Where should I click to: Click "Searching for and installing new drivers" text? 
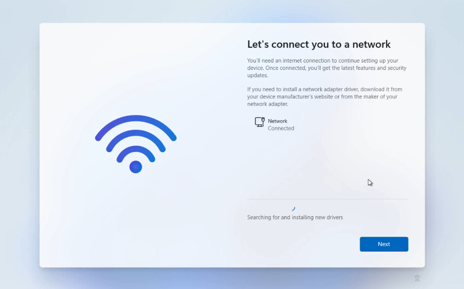[295, 217]
